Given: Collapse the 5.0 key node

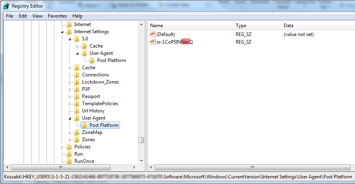Looking at the screenshot, I should point(70,39).
